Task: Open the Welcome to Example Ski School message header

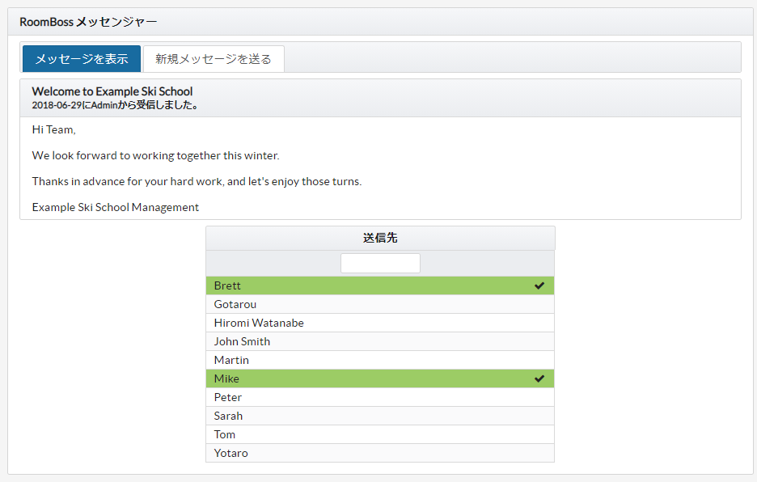Action: [112, 91]
